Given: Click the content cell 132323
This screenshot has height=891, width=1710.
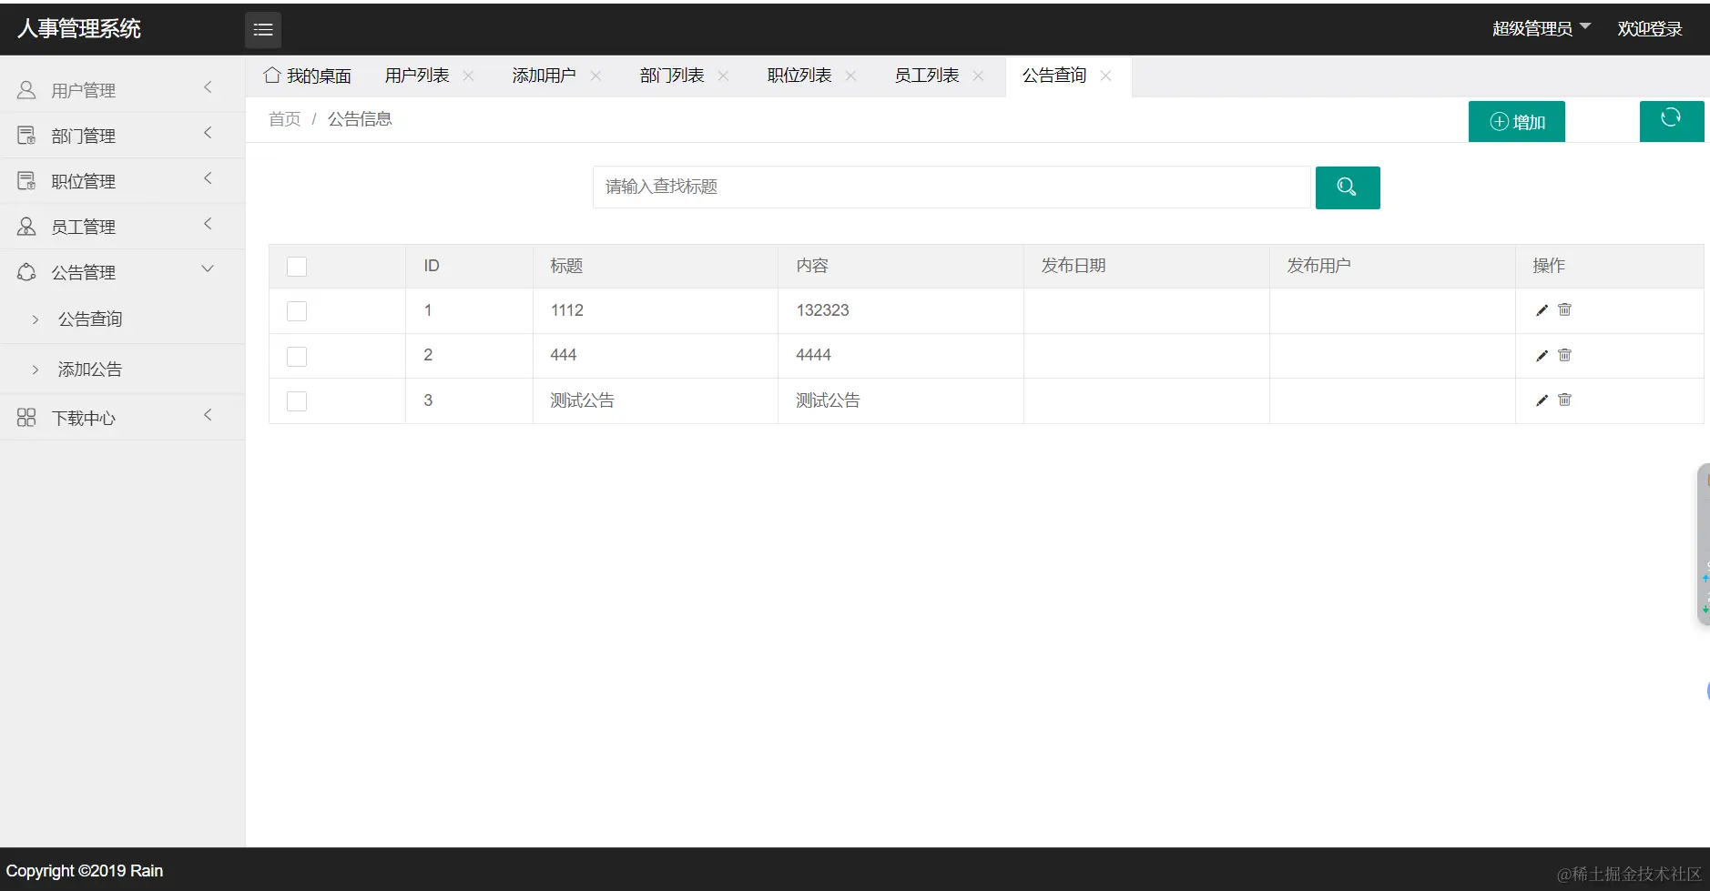Looking at the screenshot, I should [x=822, y=310].
